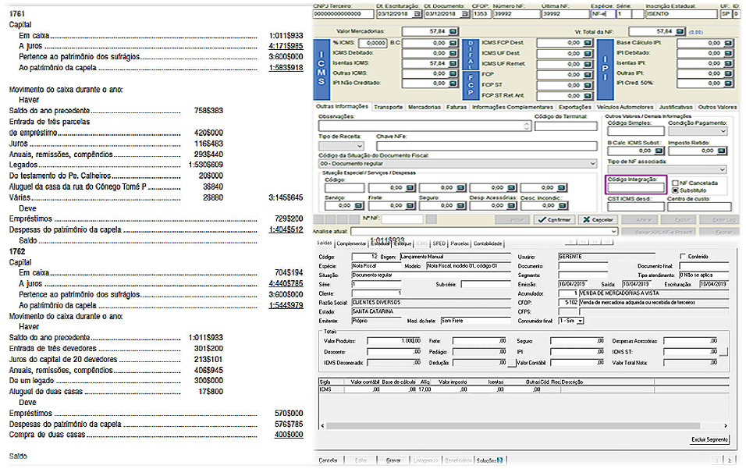The height and width of the screenshot is (469, 746).
Task: Switch to the Mercadorias tab
Action: click(423, 107)
